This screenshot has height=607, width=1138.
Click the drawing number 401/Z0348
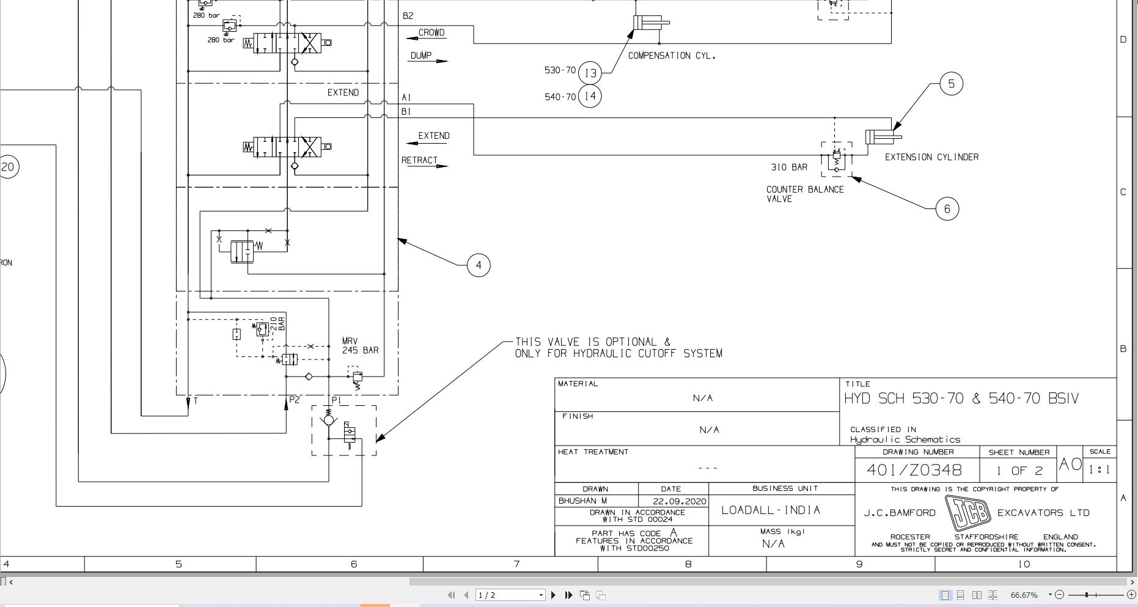[x=914, y=470]
